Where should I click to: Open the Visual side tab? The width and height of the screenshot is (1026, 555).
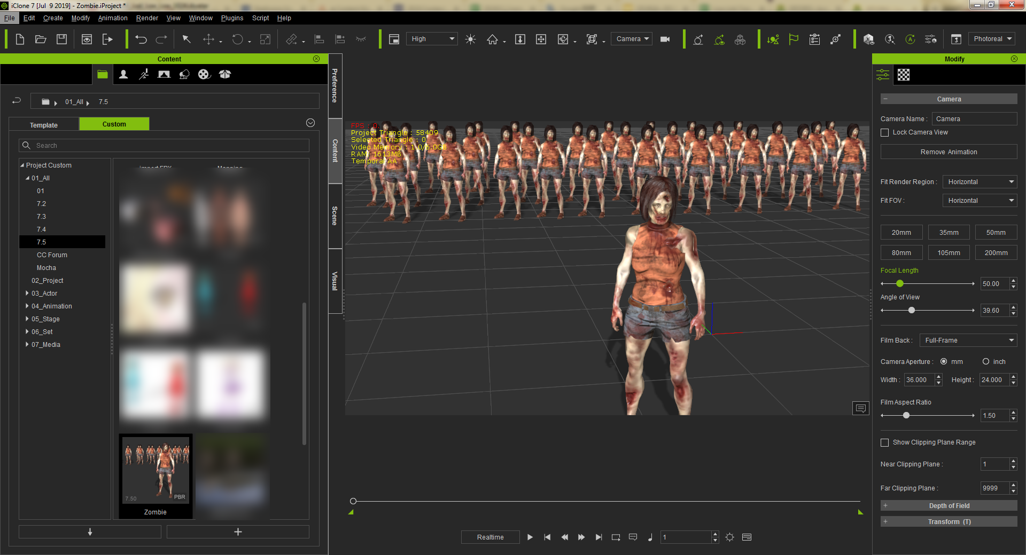335,281
